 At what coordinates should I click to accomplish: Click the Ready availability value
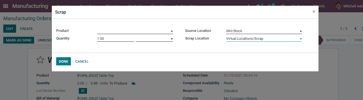point(229,83)
